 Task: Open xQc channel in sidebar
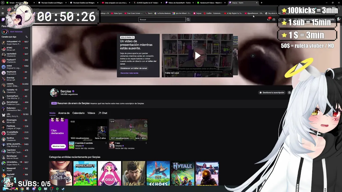point(15,115)
